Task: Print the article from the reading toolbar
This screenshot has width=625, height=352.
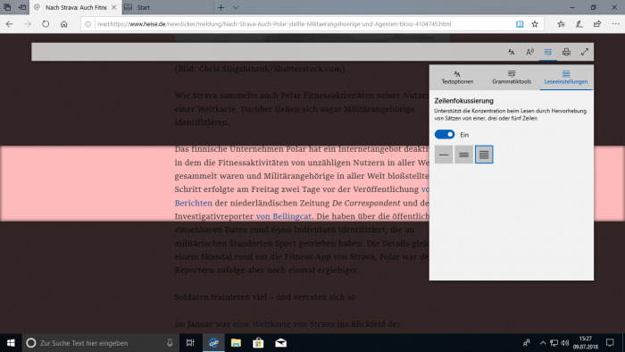Action: [566, 52]
